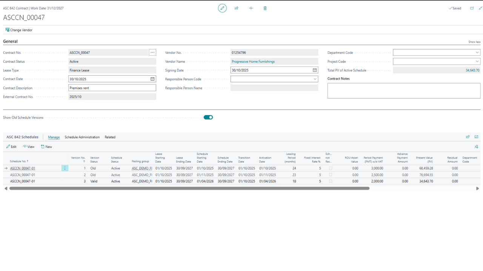Open row options for first schedule
This screenshot has height=271, width=483.
point(65,168)
